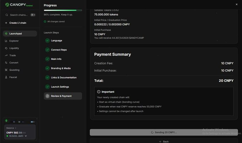242x143 pixels.
Task: Click the Creation Fee label
Action: (x=104, y=63)
